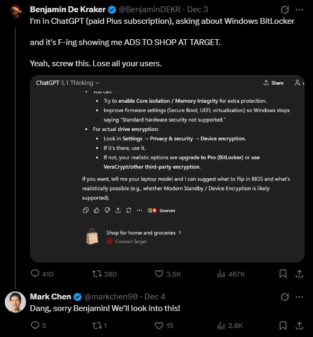The width and height of the screenshot is (313, 337).
Task: Visit @markchen90 profile handle
Action: point(111,297)
